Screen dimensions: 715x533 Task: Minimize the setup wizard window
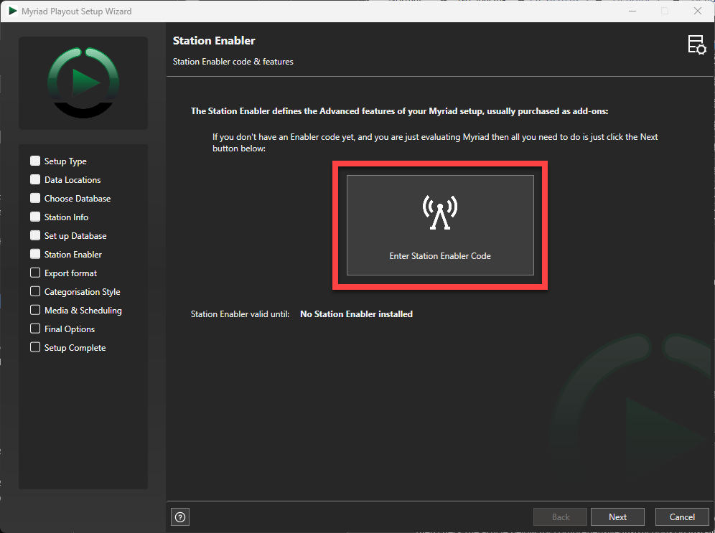click(632, 11)
